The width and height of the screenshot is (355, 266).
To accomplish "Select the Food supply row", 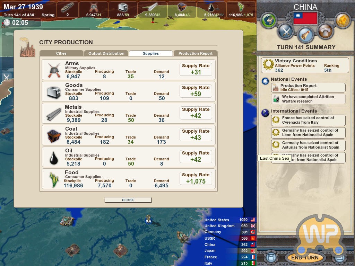I will pyautogui.click(x=129, y=179).
